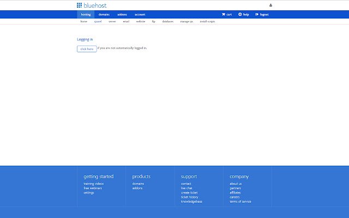Click 'if you are not automatically logged in' text
Image resolution: width=349 pixels, height=218 pixels.
(x=122, y=48)
